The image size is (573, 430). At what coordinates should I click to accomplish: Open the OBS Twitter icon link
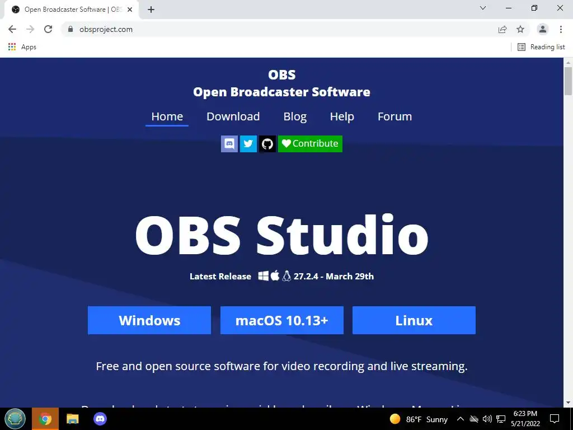(x=248, y=144)
